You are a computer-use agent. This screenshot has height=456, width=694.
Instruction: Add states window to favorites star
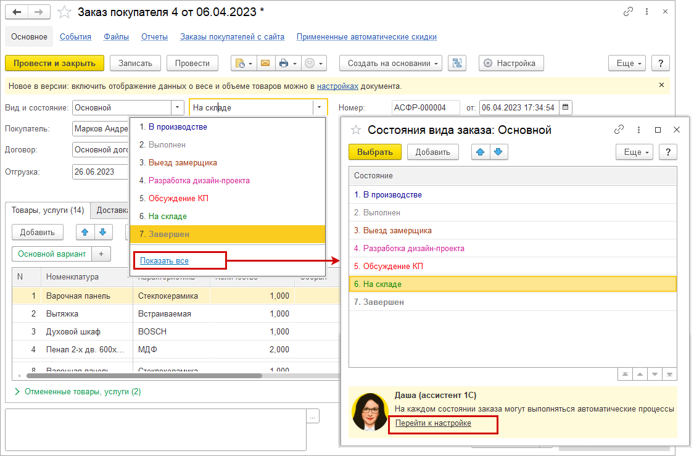pyautogui.click(x=356, y=130)
